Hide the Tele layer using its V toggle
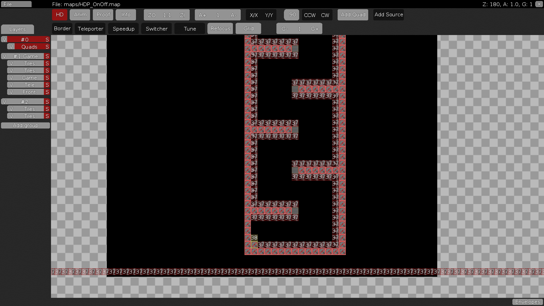Viewport: 544px width, 306px height. tap(11, 85)
